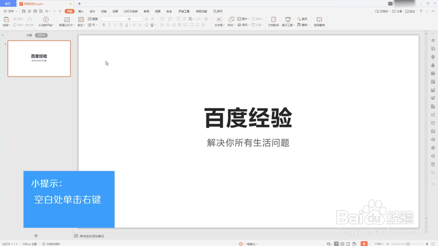438x246 pixels.
Task: Toggle Superscript formatting
Action: click(134, 25)
